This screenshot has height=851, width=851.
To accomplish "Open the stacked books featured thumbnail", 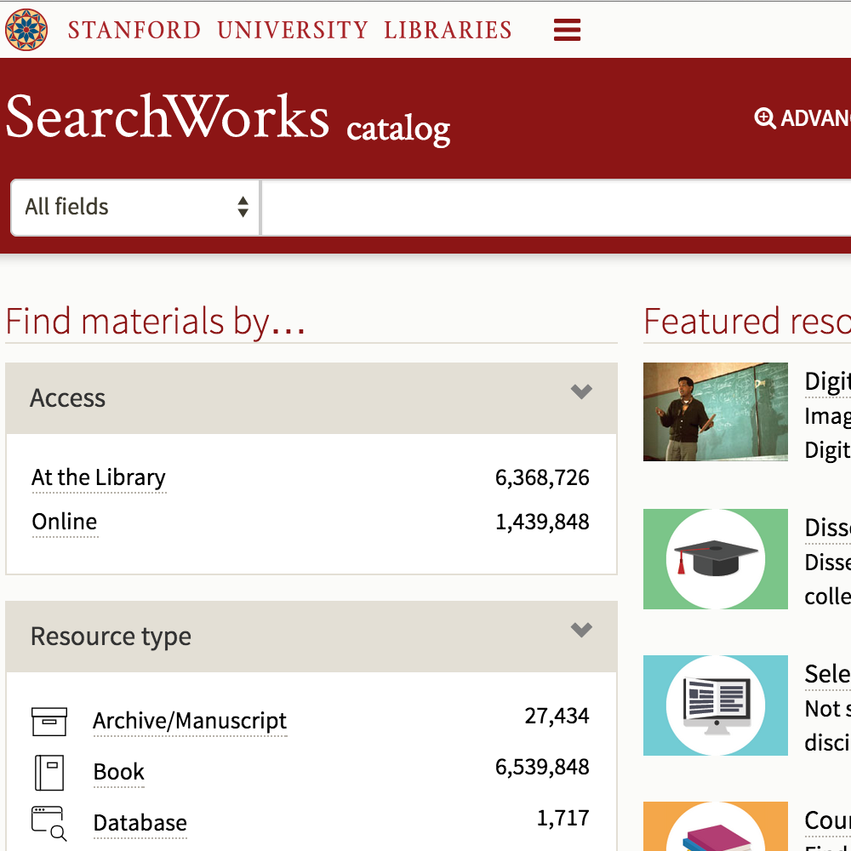I will point(716,826).
